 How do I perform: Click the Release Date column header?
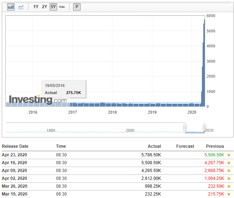tap(15, 146)
